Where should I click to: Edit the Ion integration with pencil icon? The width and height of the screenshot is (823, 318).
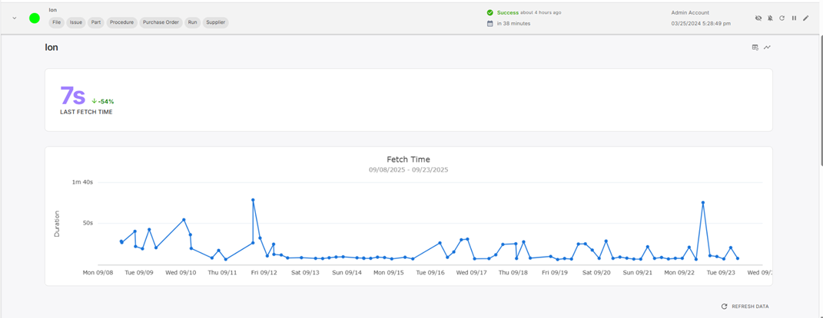click(x=805, y=18)
